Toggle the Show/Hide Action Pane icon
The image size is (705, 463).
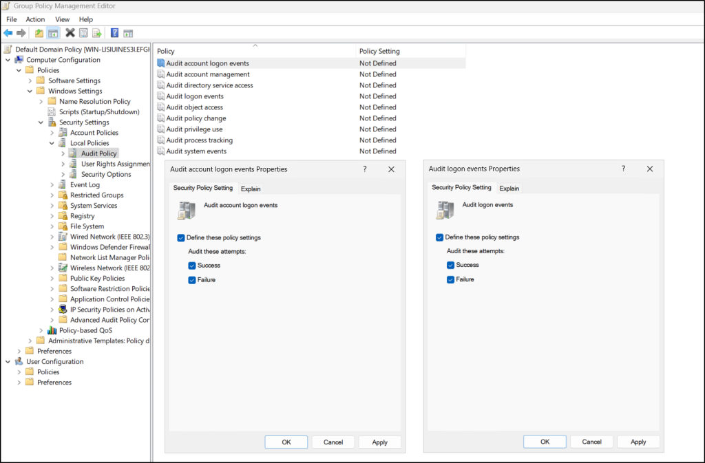click(128, 33)
